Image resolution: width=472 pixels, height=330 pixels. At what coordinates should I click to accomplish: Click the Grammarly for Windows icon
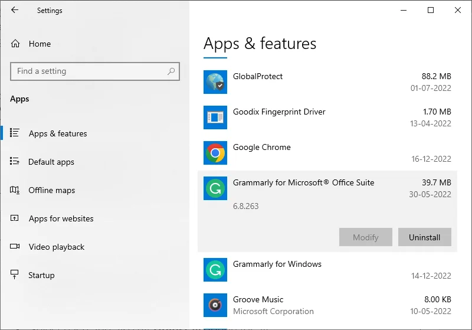[215, 270]
